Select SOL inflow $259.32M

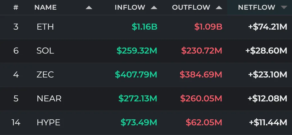pos(137,51)
